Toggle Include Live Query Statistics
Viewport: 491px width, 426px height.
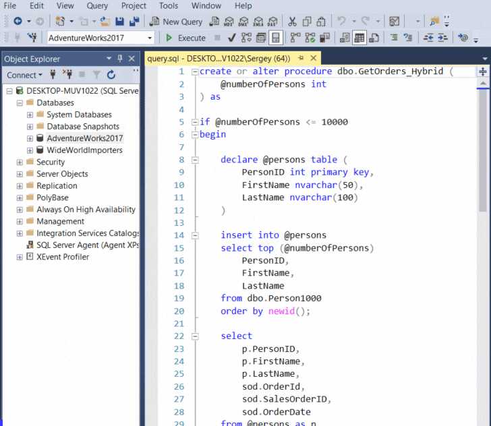(x=310, y=38)
